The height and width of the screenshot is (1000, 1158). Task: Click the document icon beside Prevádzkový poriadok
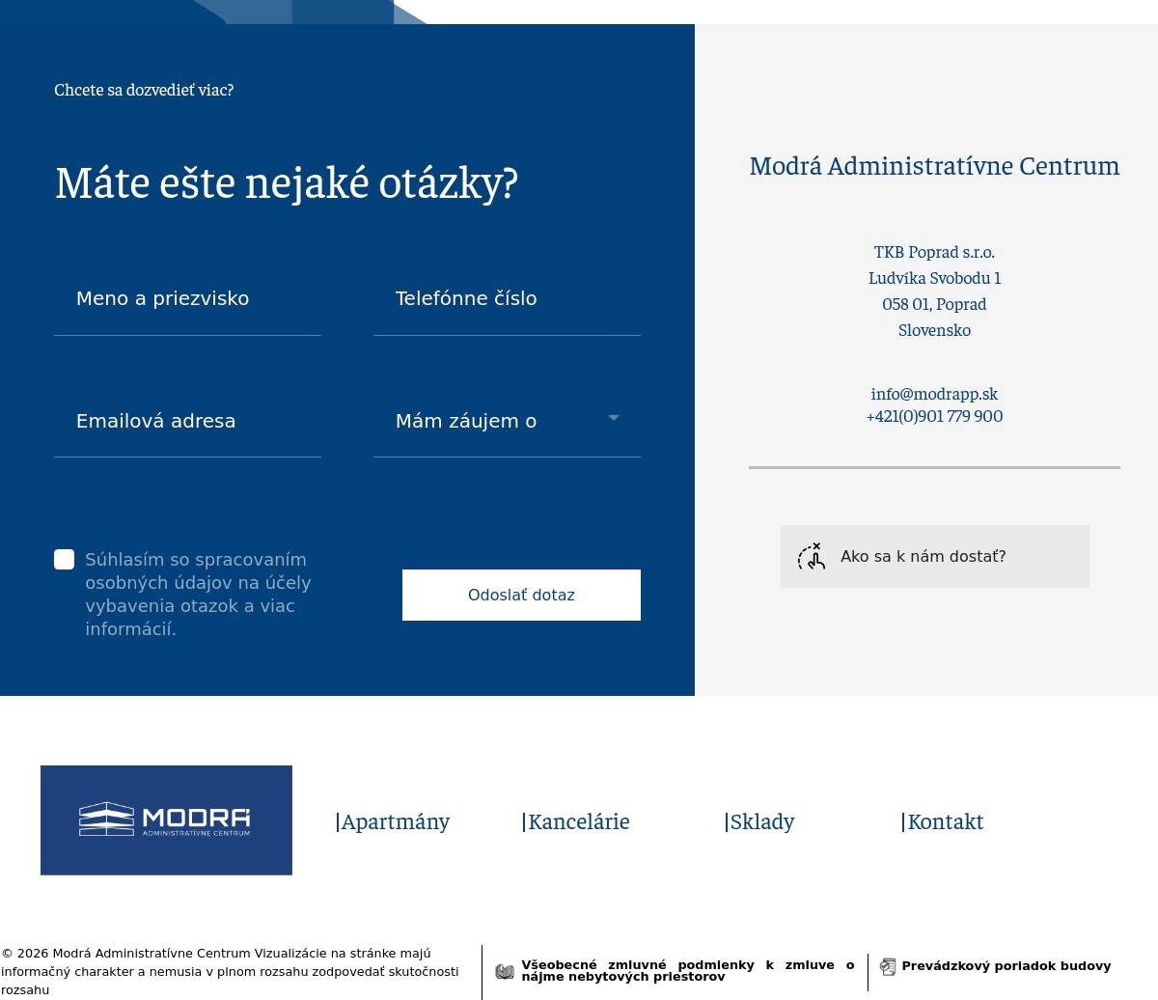coord(888,966)
